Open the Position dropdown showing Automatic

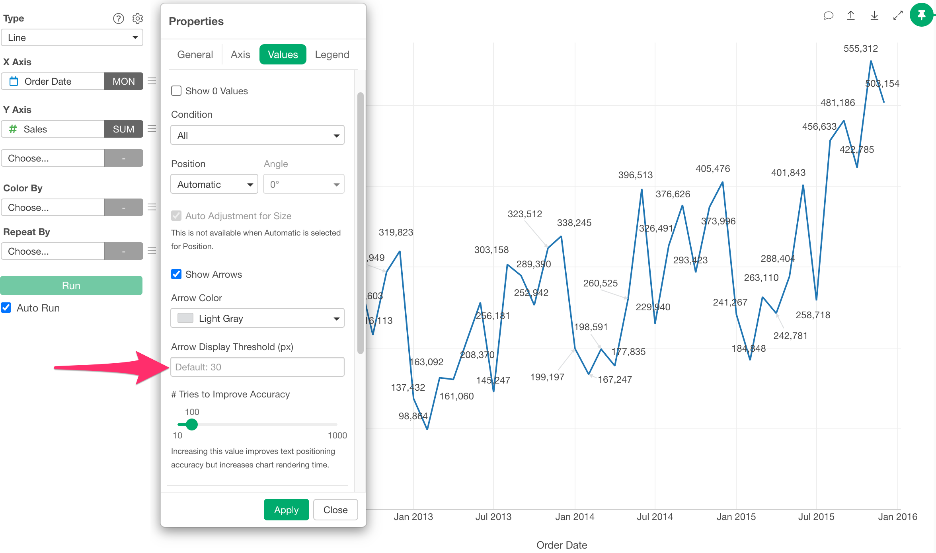click(x=214, y=184)
